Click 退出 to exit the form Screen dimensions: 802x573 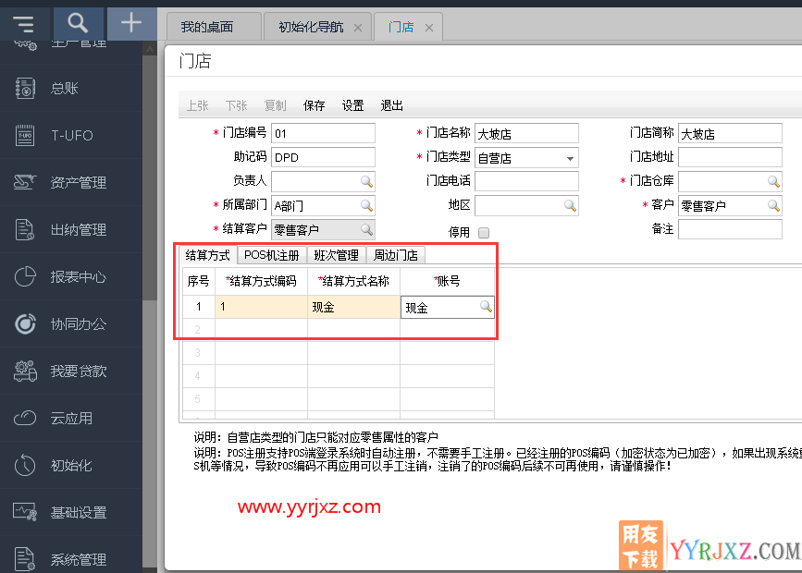tap(392, 105)
